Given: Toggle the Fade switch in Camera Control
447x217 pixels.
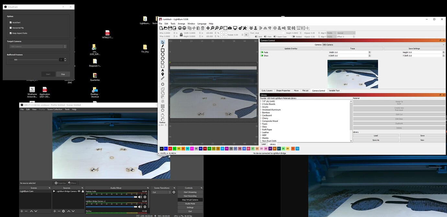Looking at the screenshot, I should pos(262,52).
